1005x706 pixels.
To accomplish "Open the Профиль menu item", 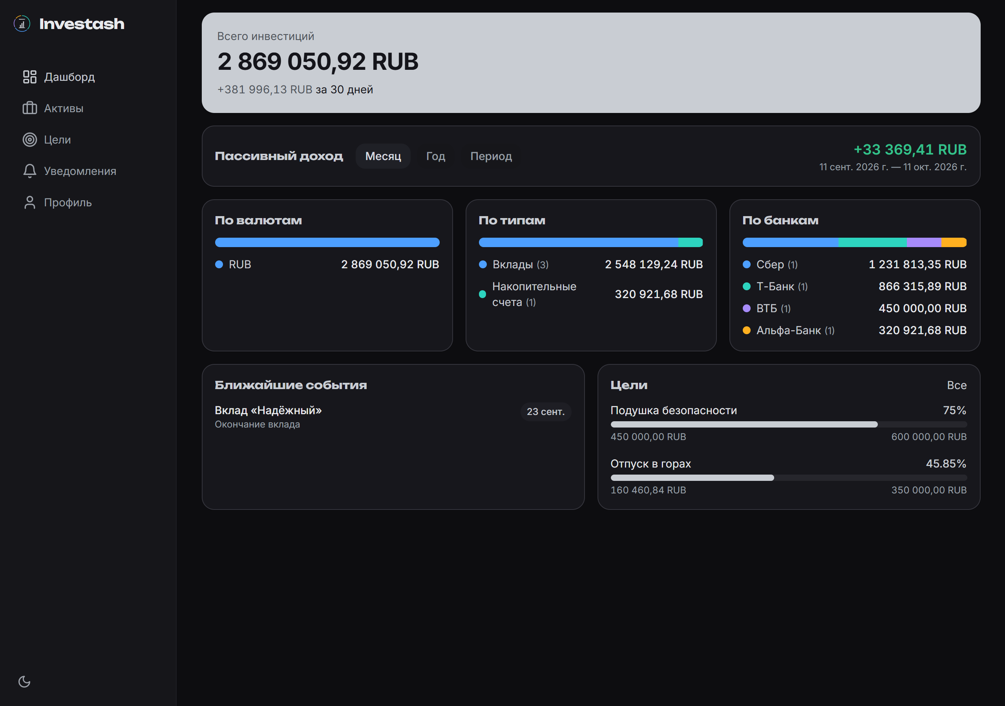I will [x=88, y=202].
